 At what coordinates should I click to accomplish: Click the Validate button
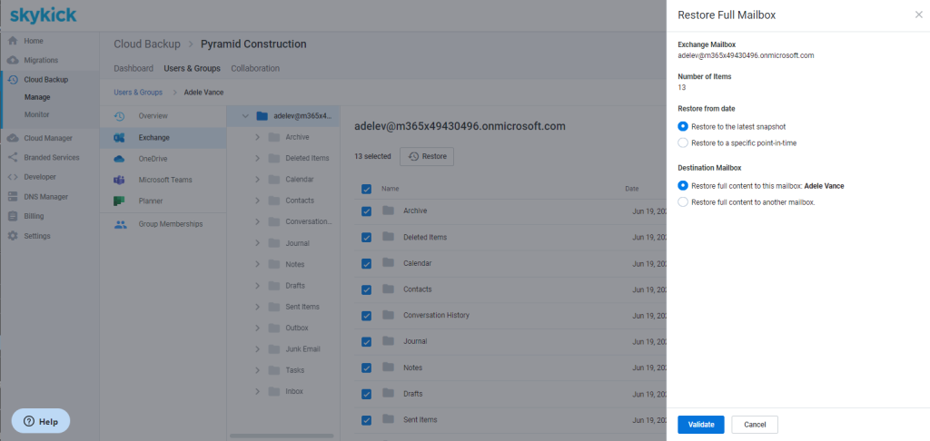click(x=701, y=425)
